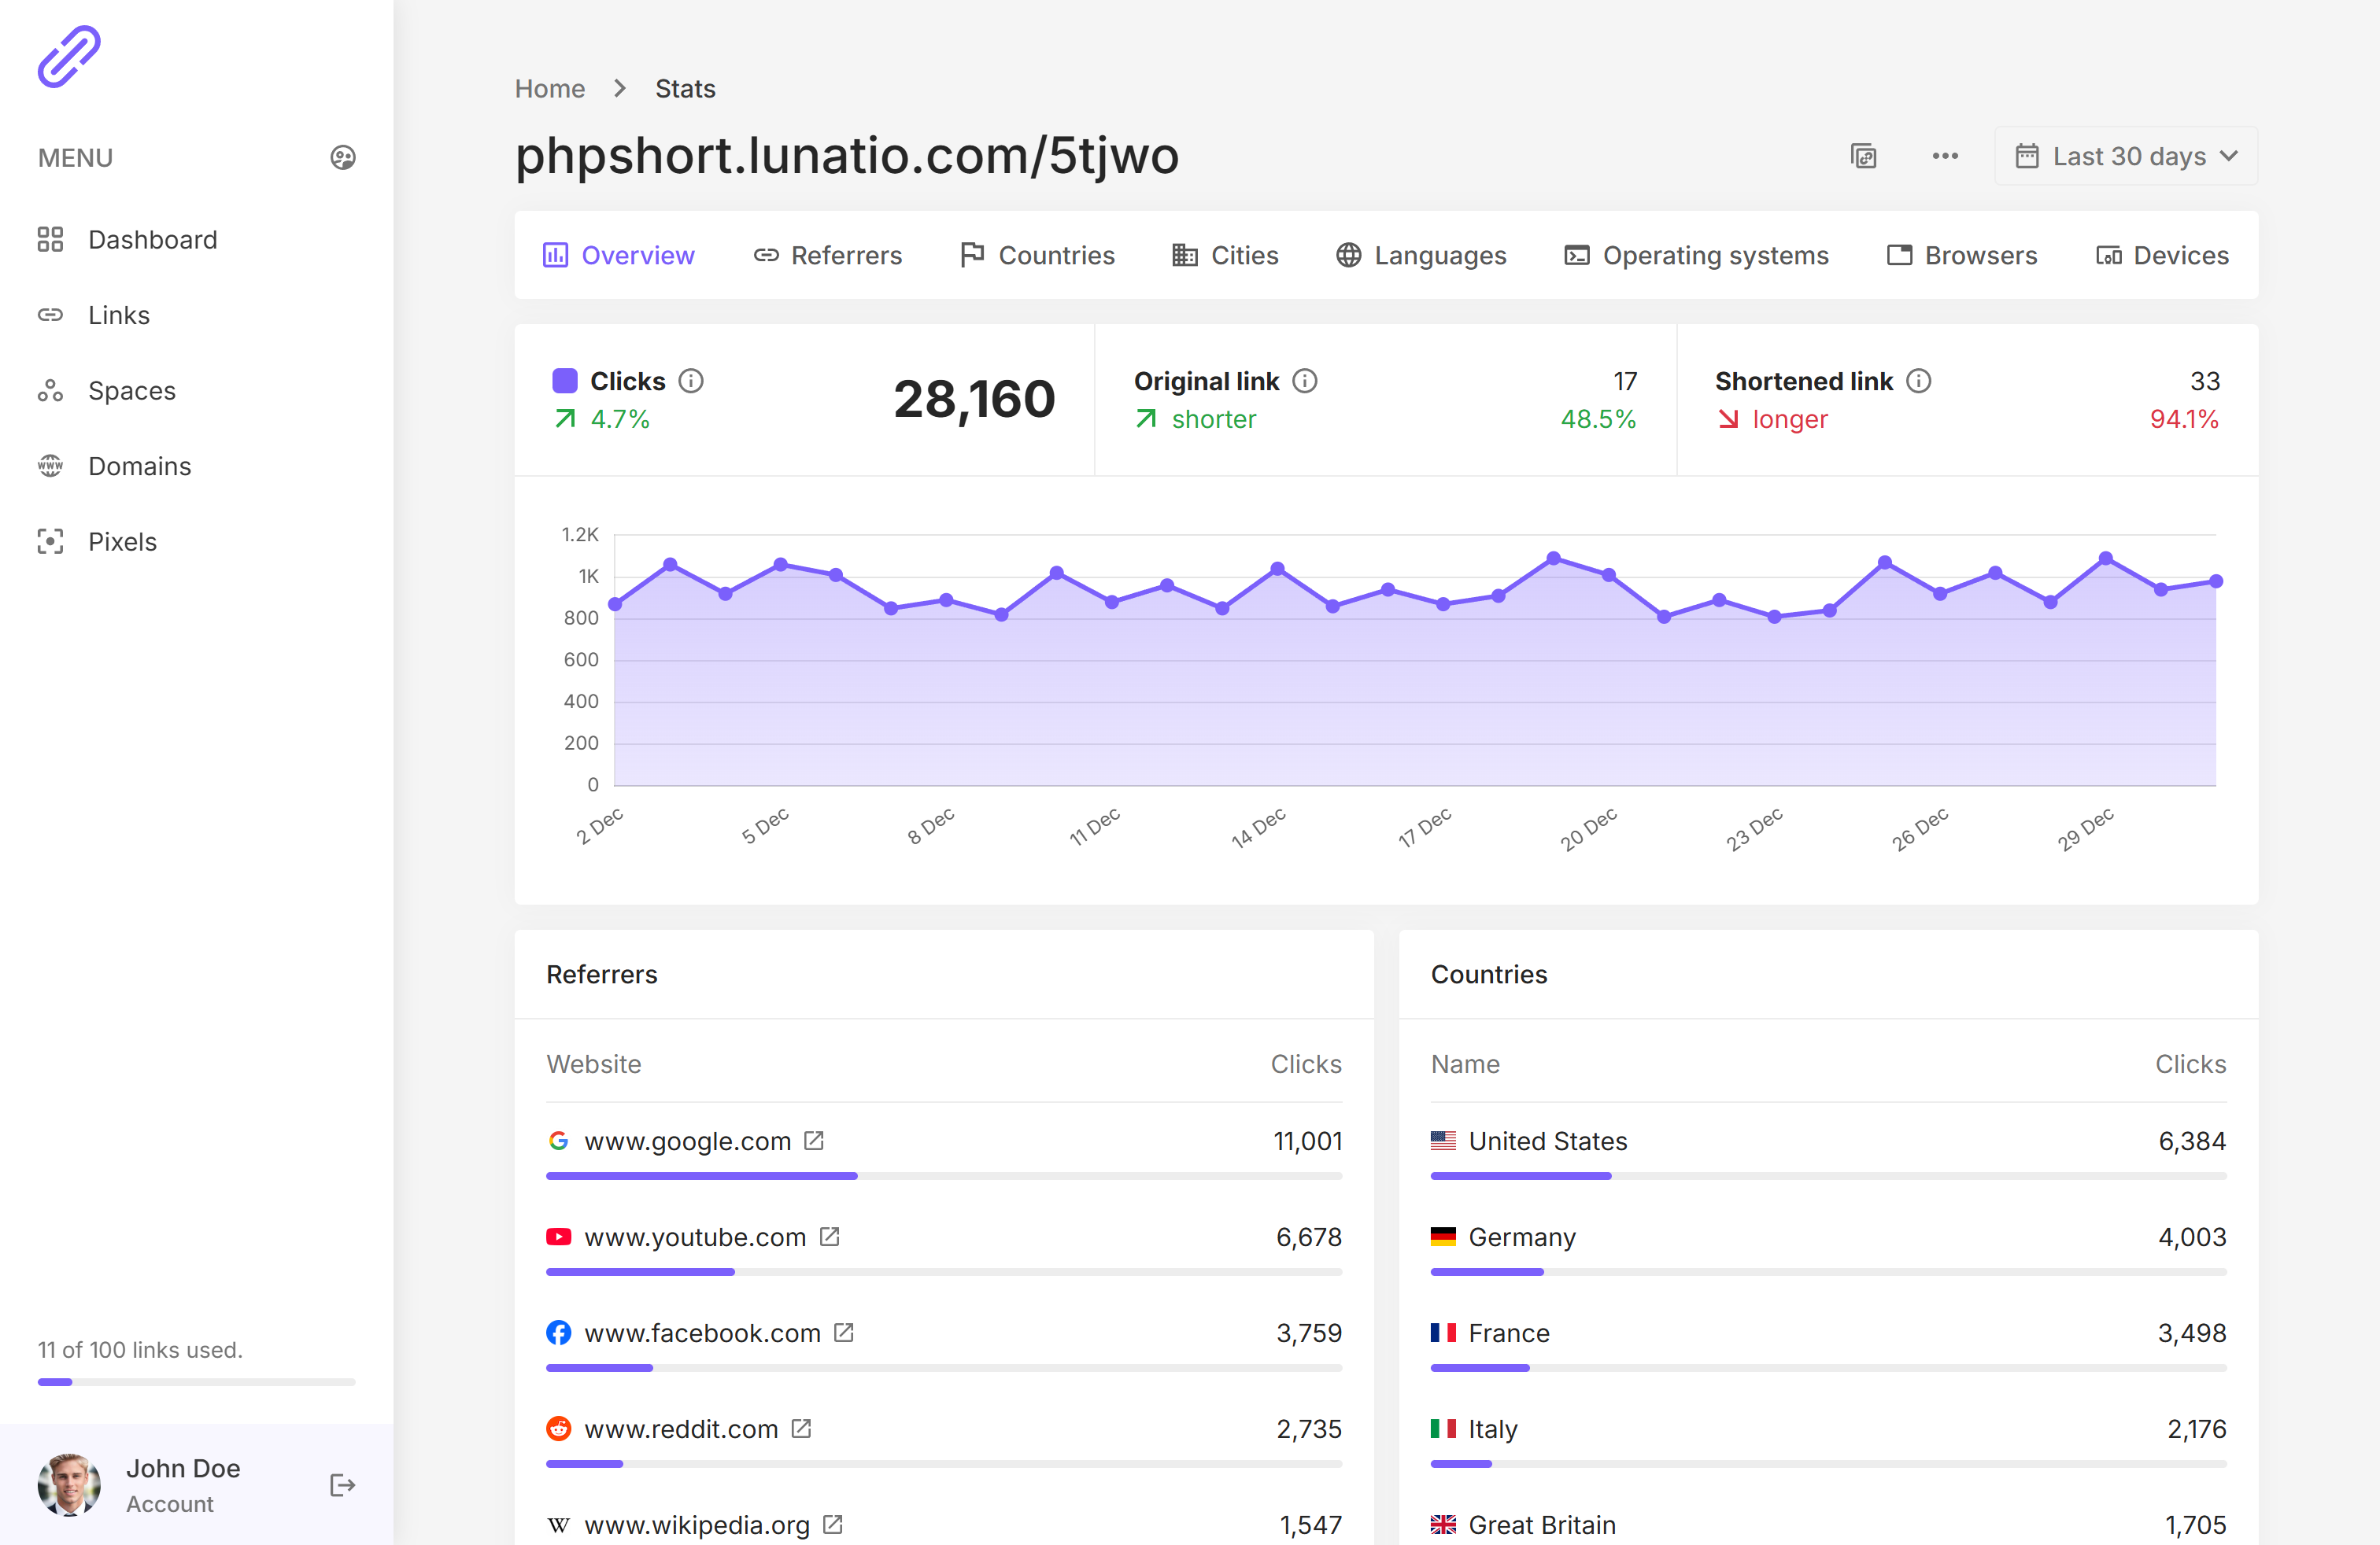Viewport: 2380px width, 1545px height.
Task: Click the purple link logo icon
Action: (69, 57)
